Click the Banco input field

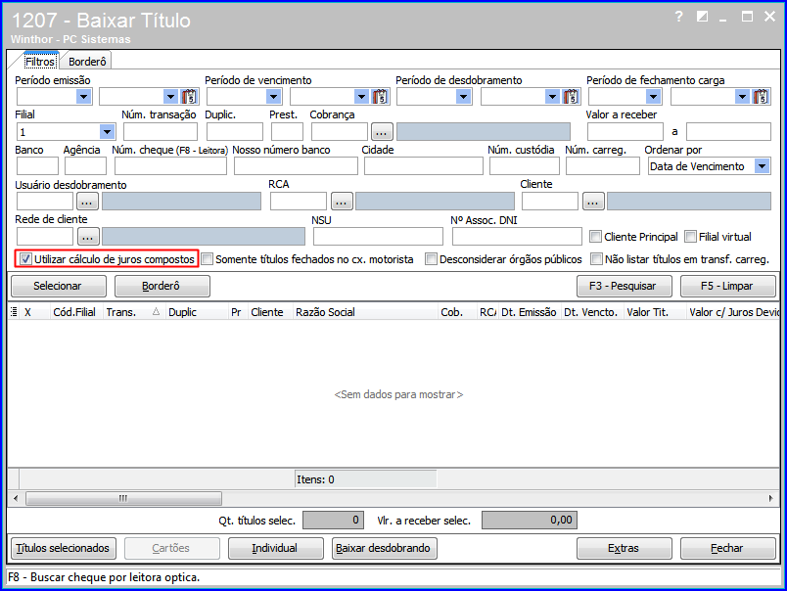click(x=37, y=166)
